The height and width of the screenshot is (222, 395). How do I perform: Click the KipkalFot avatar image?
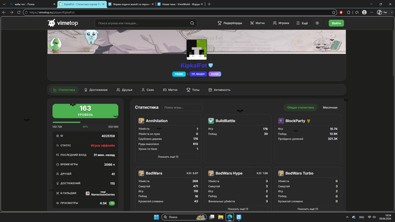pyautogui.click(x=197, y=49)
